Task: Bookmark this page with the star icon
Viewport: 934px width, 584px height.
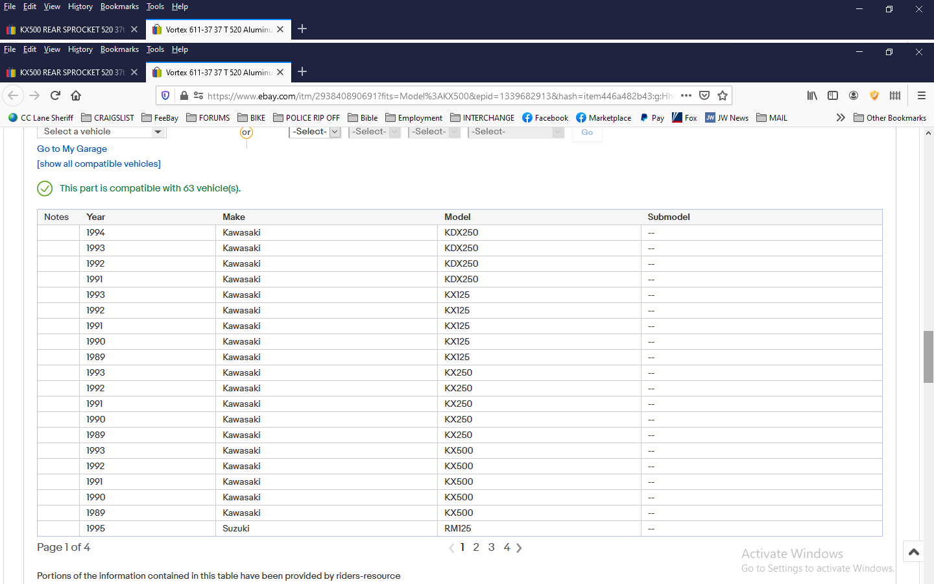Action: pyautogui.click(x=723, y=95)
